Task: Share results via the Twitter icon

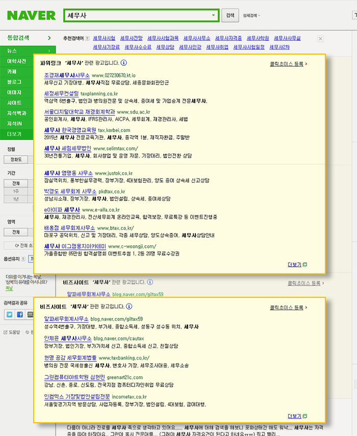Action: [x=10, y=315]
